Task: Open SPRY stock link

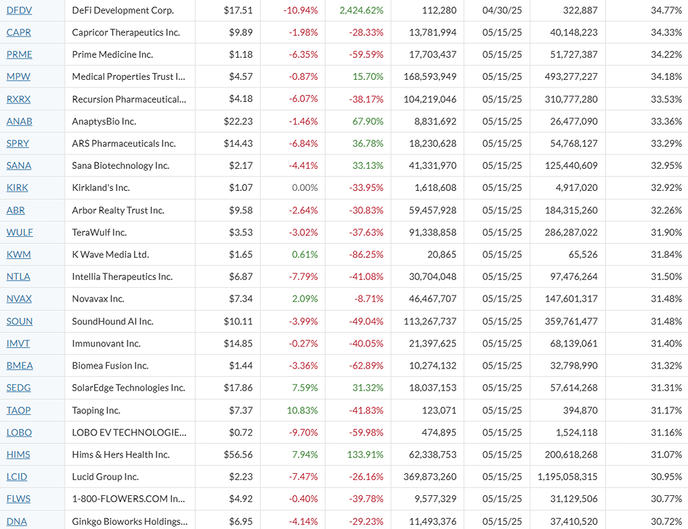Action: click(19, 143)
